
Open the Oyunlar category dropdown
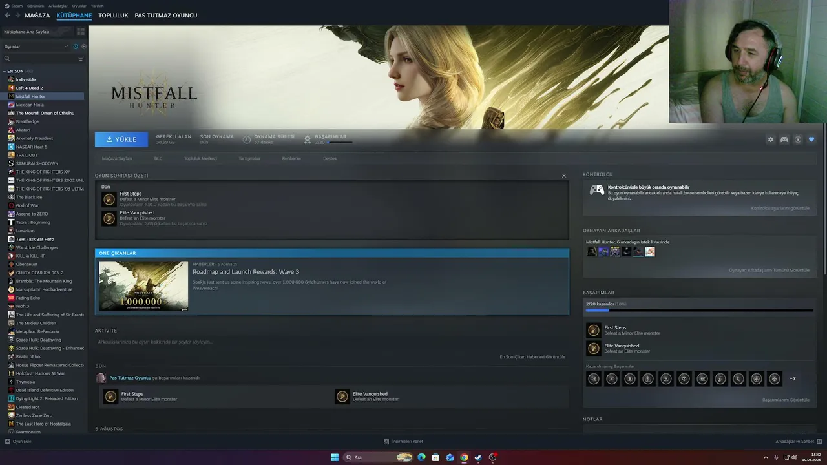pyautogui.click(x=36, y=46)
